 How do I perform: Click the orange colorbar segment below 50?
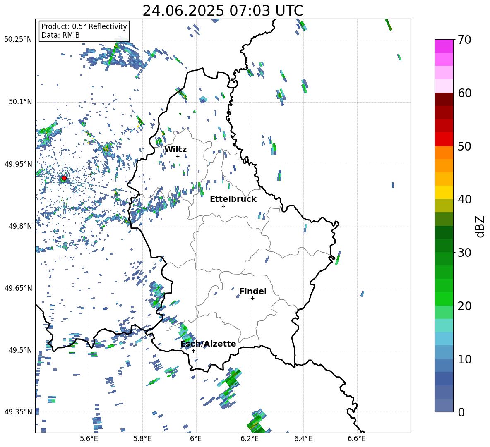[x=444, y=153]
